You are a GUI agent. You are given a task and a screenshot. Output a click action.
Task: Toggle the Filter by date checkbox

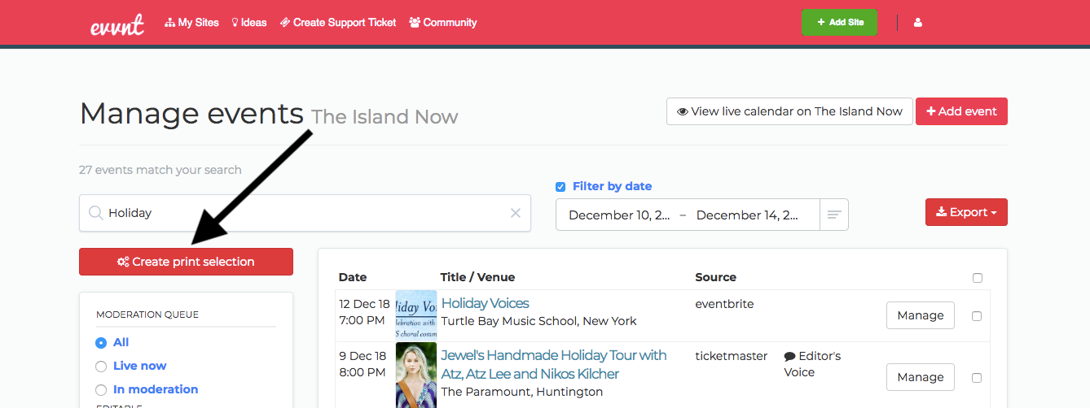[560, 187]
